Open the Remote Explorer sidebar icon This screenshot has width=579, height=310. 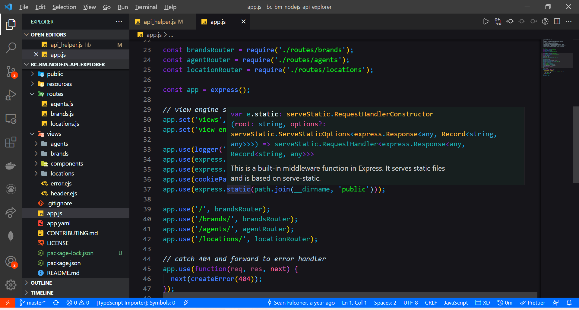pyautogui.click(x=11, y=119)
